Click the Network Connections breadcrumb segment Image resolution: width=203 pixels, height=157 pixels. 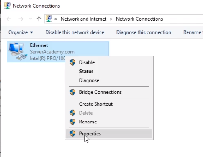point(139,19)
